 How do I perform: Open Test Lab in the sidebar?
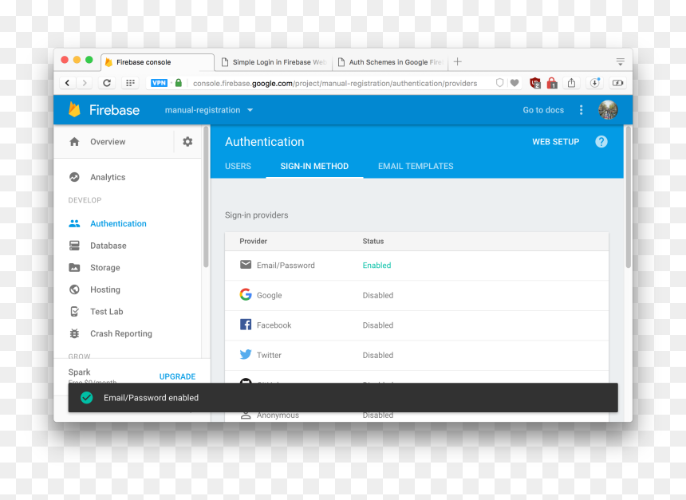(107, 312)
